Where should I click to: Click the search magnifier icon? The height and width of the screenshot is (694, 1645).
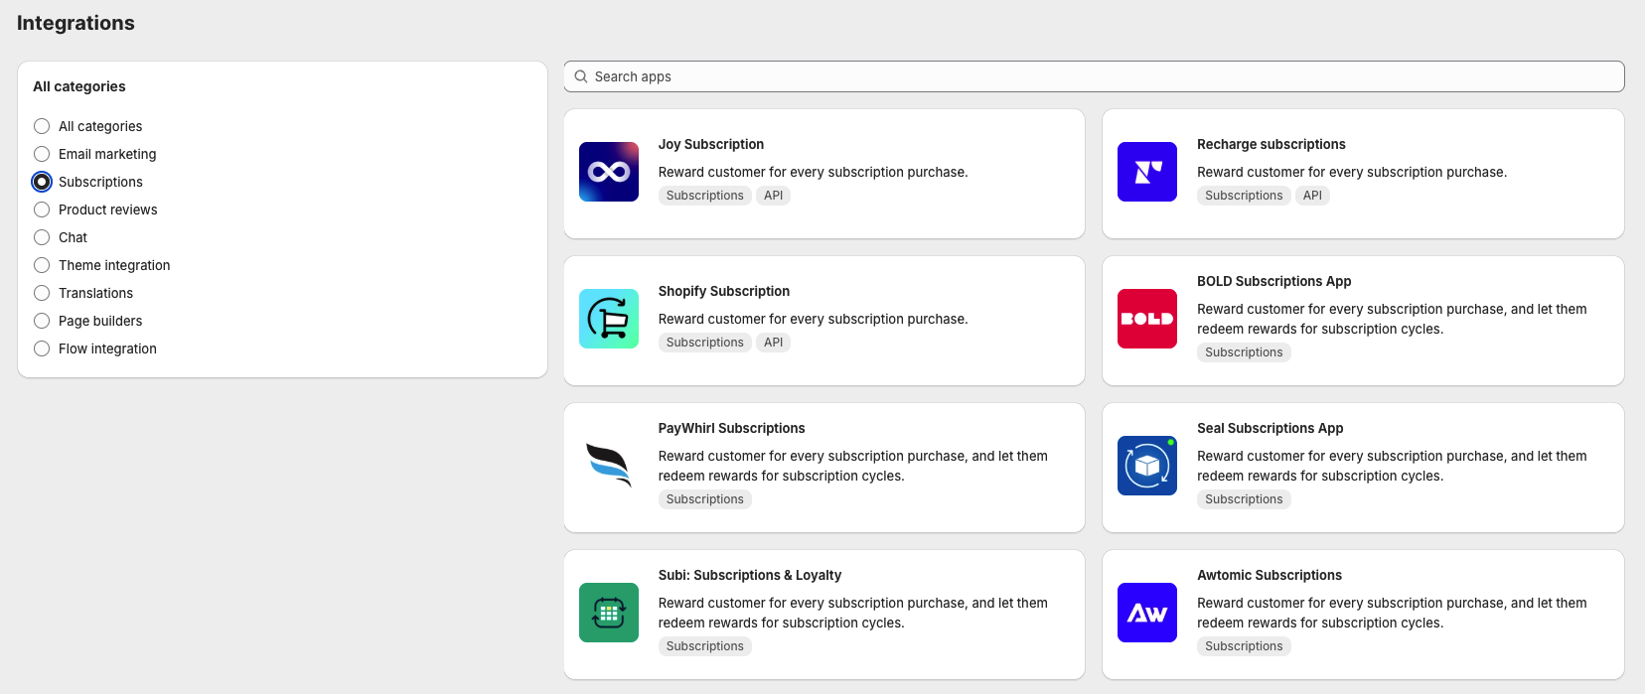pos(581,76)
